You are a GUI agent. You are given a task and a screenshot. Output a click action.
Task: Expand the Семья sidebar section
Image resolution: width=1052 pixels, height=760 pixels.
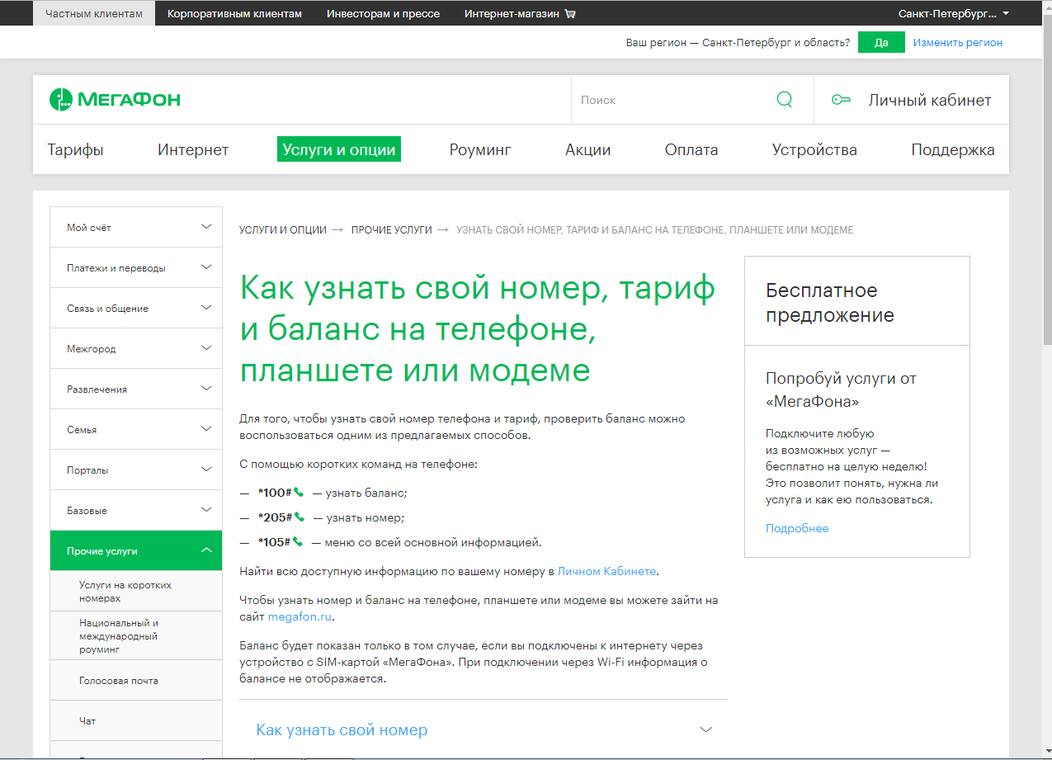coord(136,429)
